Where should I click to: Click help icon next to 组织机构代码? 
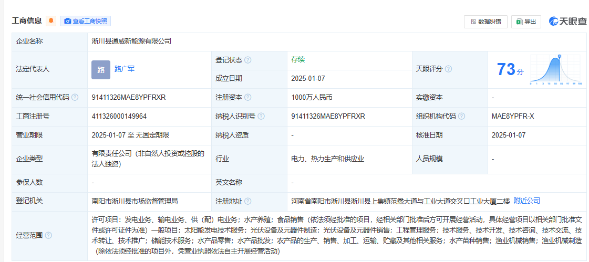click(x=461, y=117)
